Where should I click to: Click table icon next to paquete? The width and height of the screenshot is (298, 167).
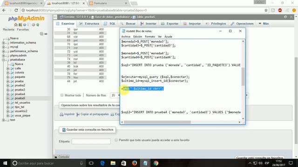pos(12,77)
